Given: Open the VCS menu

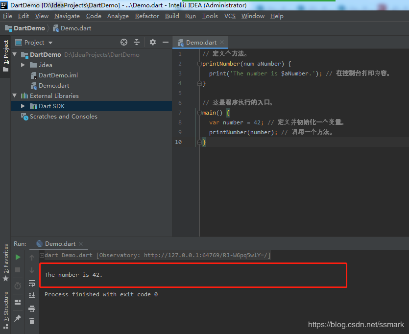Looking at the screenshot, I should pos(230,16).
